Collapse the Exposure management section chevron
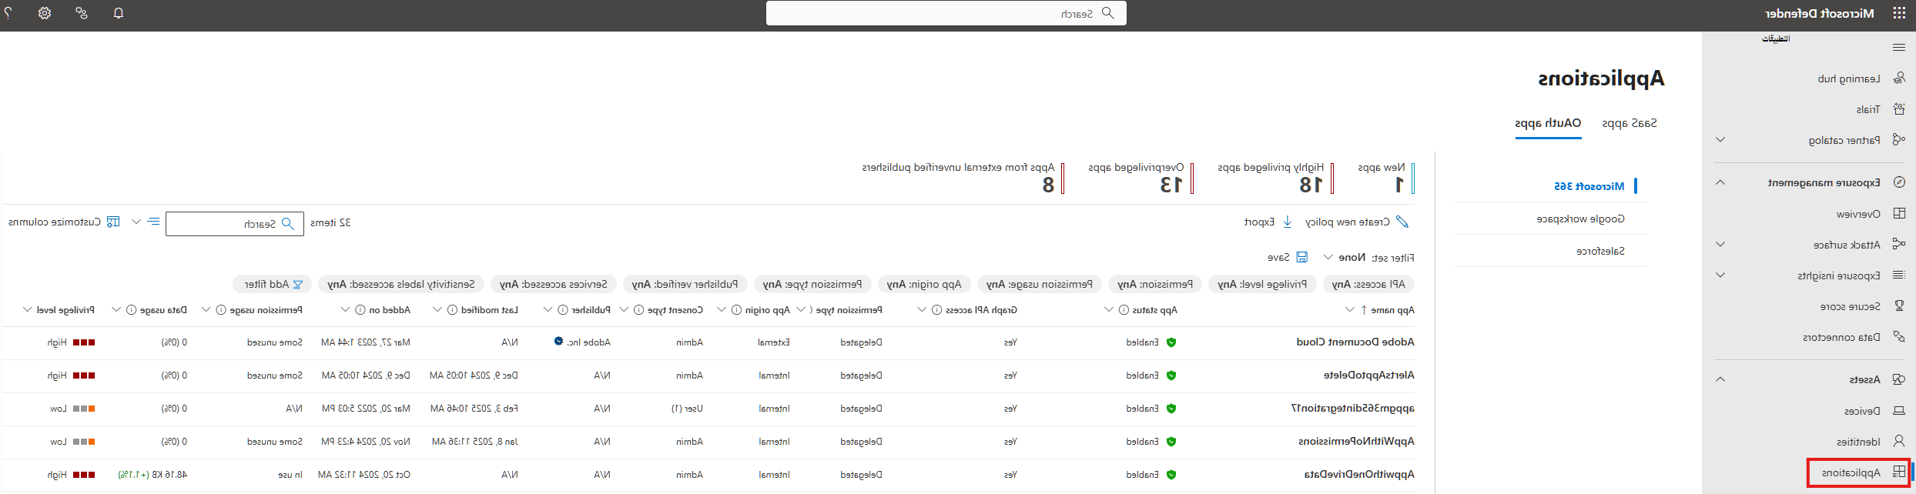Viewport: 1916px width, 494px height. (1720, 182)
